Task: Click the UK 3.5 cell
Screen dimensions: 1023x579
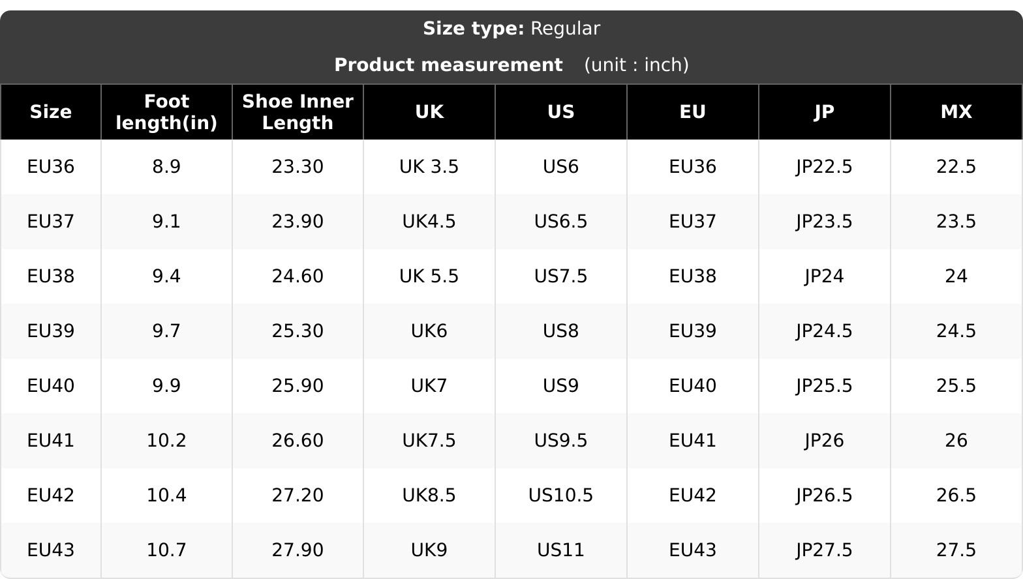Action: [429, 167]
